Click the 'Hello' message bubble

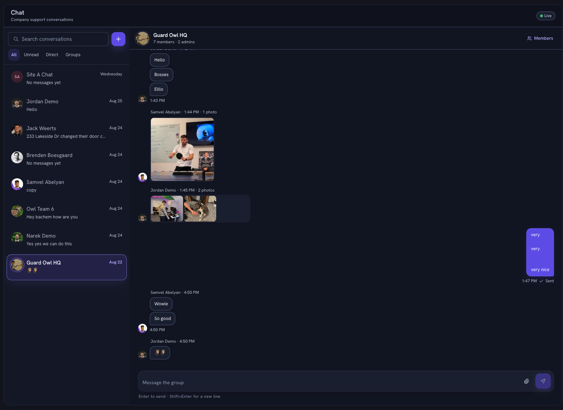(x=160, y=60)
